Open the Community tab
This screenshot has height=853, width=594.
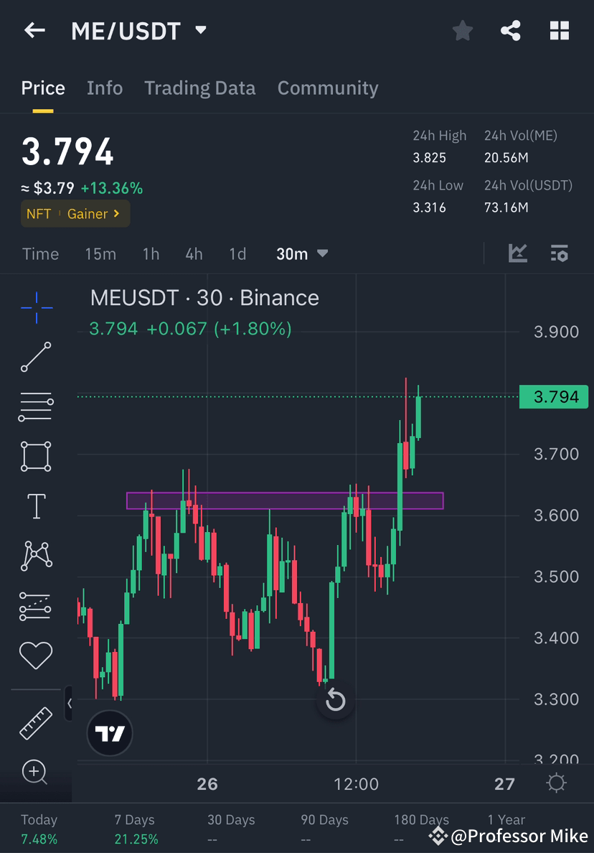coord(328,88)
